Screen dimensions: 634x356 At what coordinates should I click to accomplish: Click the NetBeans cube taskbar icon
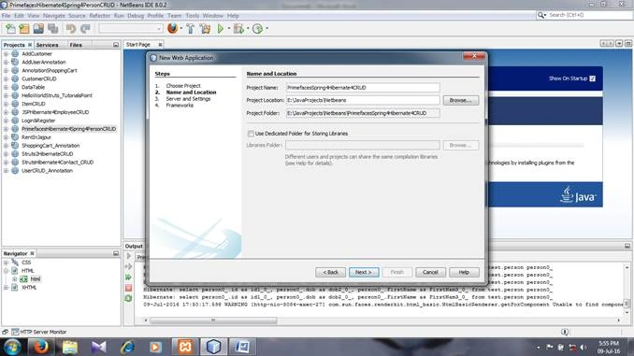(213, 347)
